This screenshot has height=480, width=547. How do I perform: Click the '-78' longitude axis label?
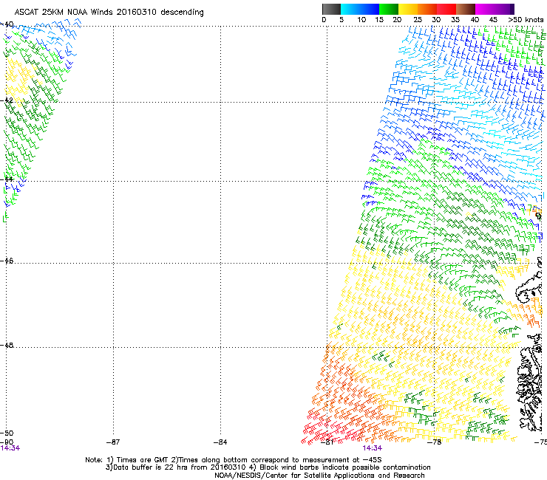click(x=435, y=442)
